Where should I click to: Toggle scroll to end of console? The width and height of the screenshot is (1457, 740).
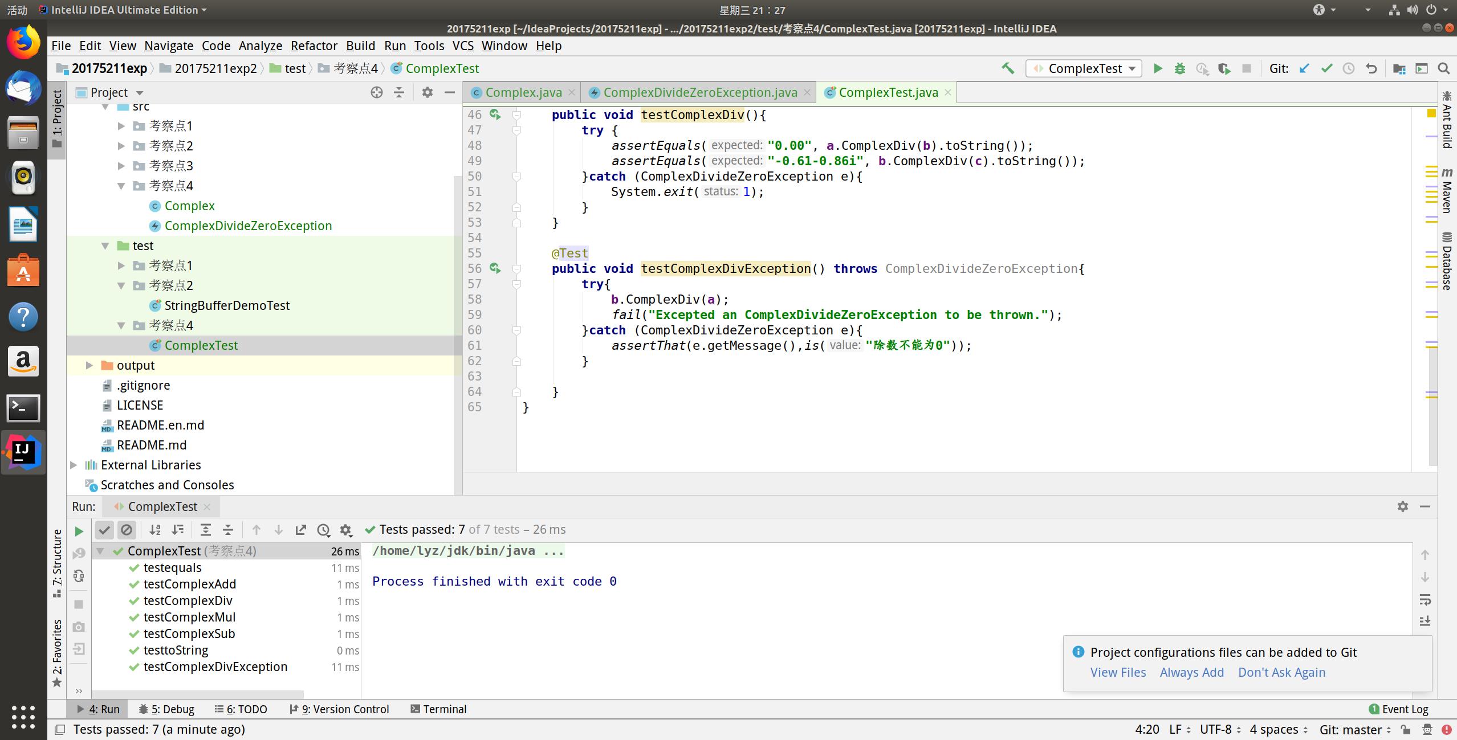click(x=1425, y=622)
